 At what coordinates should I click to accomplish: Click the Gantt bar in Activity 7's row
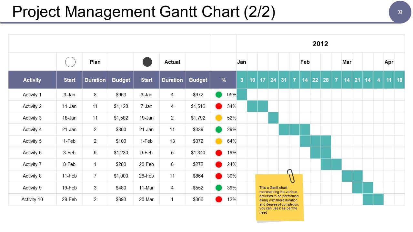pos(331,164)
